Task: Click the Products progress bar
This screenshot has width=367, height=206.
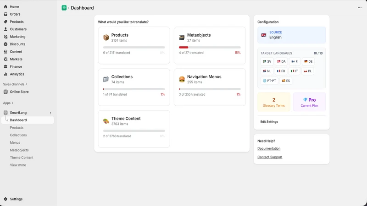Action: (134, 47)
